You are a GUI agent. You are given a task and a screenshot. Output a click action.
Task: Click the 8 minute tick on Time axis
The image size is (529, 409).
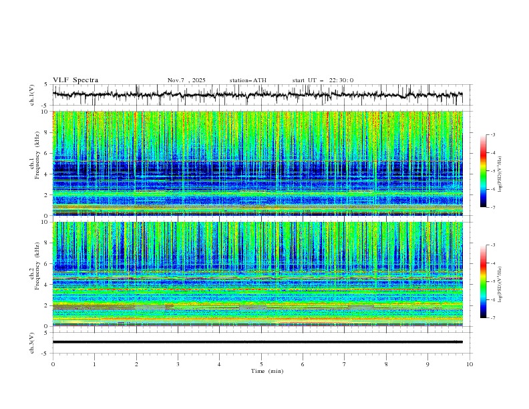click(x=386, y=364)
